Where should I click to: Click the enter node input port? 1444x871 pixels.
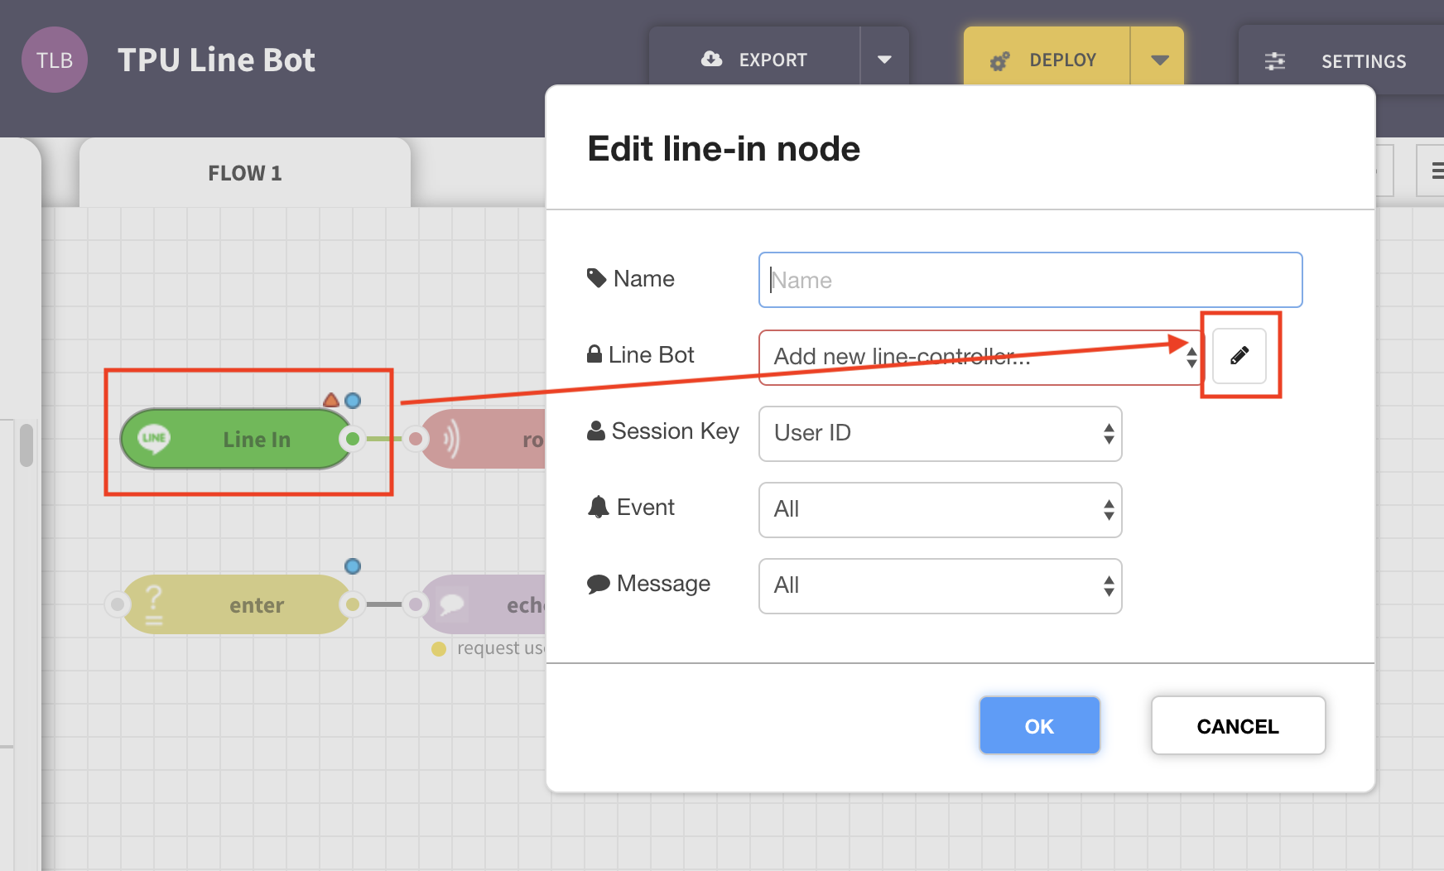[x=118, y=604]
